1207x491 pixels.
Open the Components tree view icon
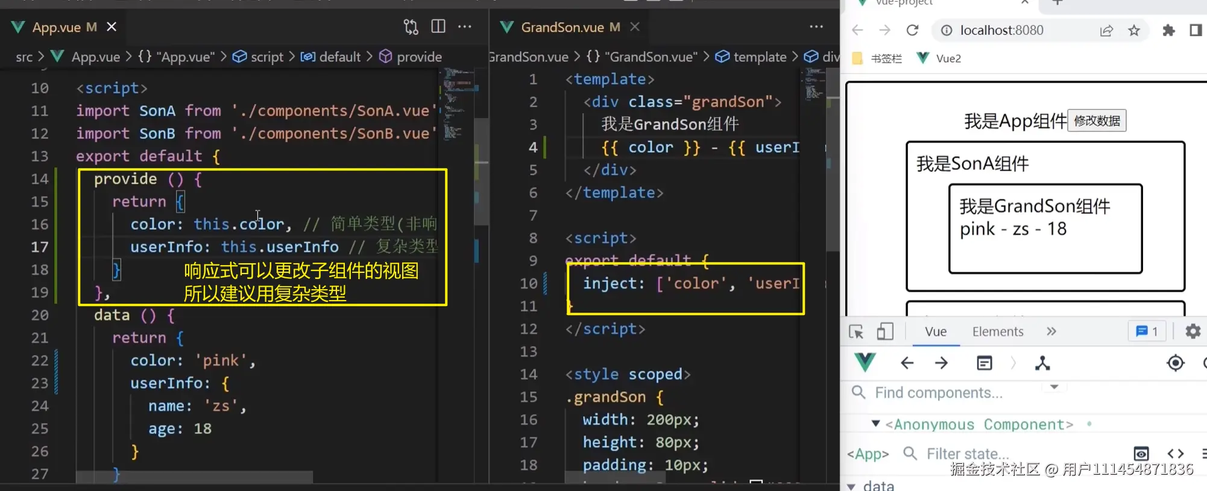(1042, 363)
